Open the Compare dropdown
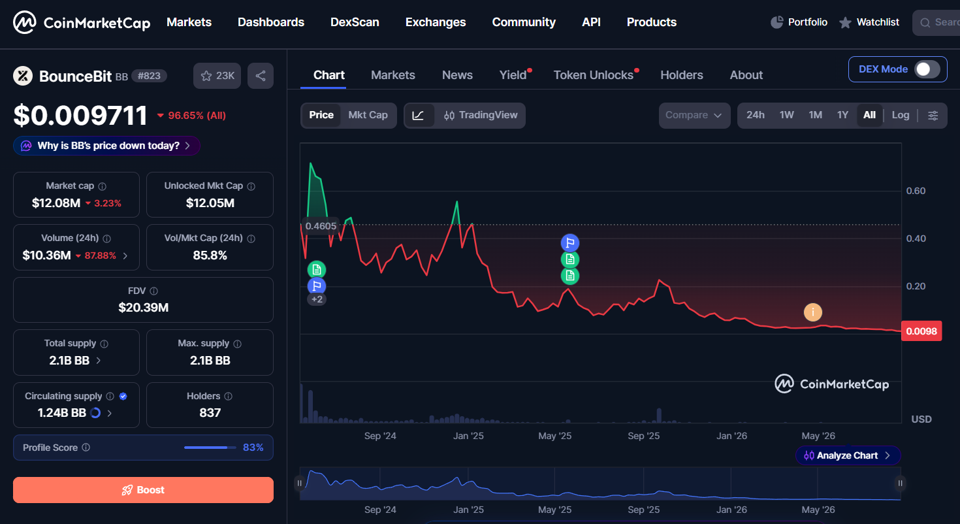 pyautogui.click(x=694, y=116)
